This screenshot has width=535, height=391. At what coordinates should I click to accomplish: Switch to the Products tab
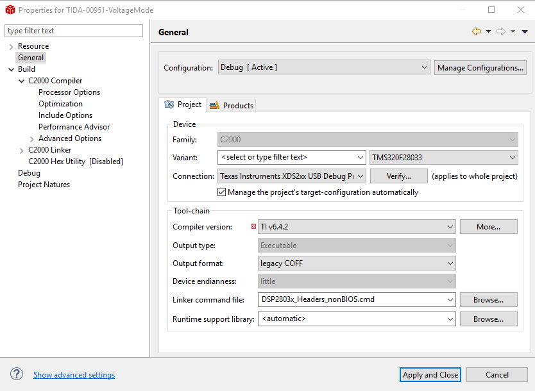click(x=232, y=106)
